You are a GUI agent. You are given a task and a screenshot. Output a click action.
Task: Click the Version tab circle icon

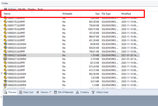point(38,92)
